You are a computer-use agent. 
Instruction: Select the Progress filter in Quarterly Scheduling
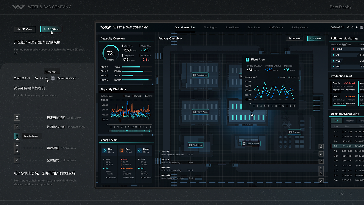tap(350, 121)
